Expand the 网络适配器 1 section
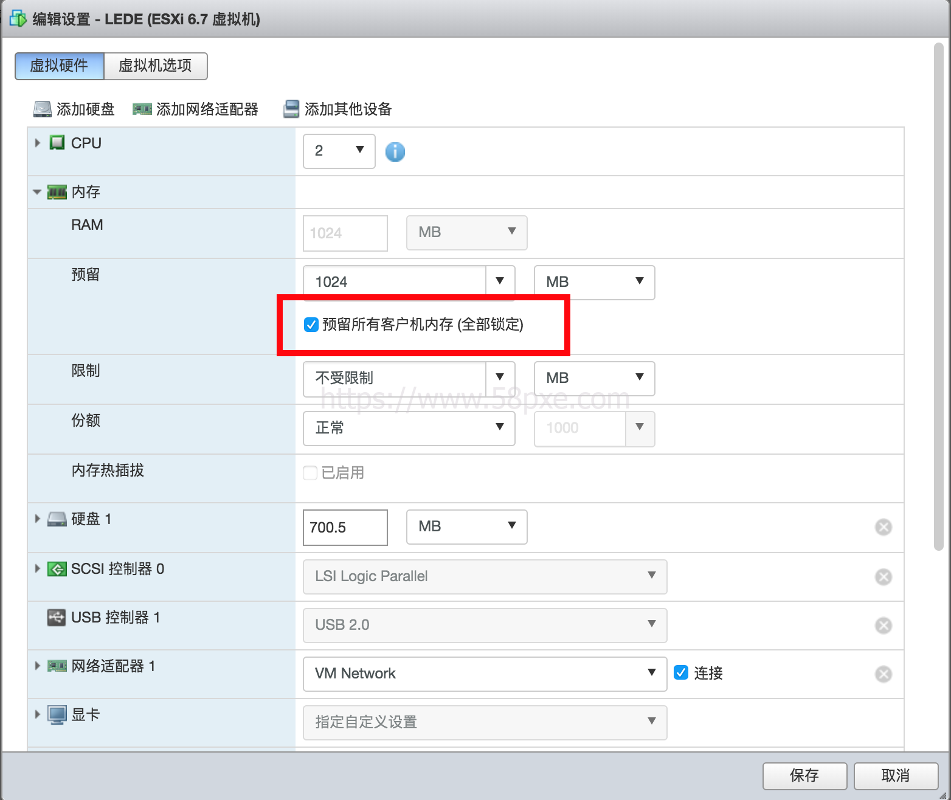The height and width of the screenshot is (800, 951). 38,666
